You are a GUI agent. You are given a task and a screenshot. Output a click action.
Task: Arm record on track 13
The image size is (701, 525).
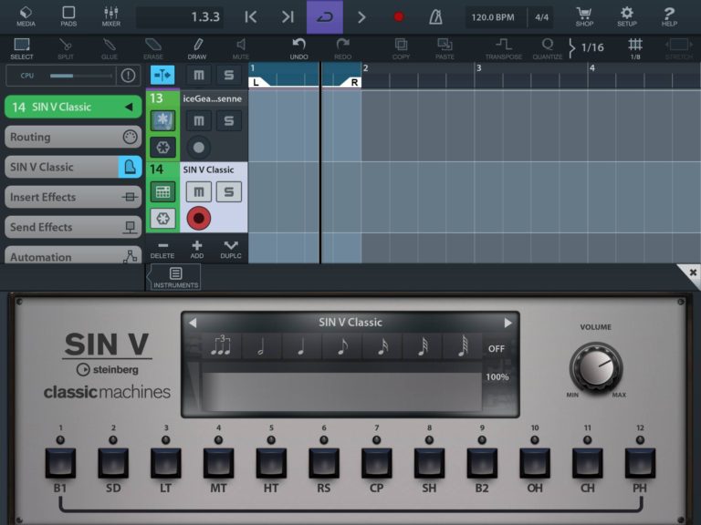[x=198, y=148]
